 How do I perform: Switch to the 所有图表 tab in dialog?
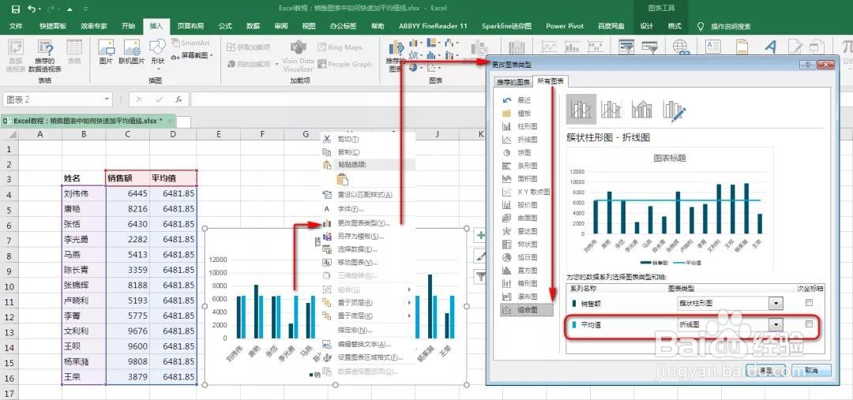click(551, 81)
